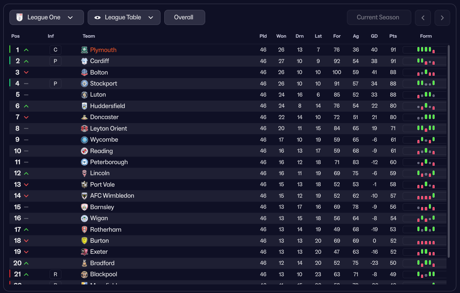Click the Cardiff club badge icon
This screenshot has height=293, width=460.
tap(84, 61)
